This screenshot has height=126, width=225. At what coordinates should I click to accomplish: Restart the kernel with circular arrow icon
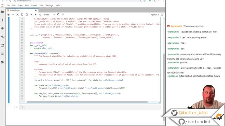click(40, 15)
